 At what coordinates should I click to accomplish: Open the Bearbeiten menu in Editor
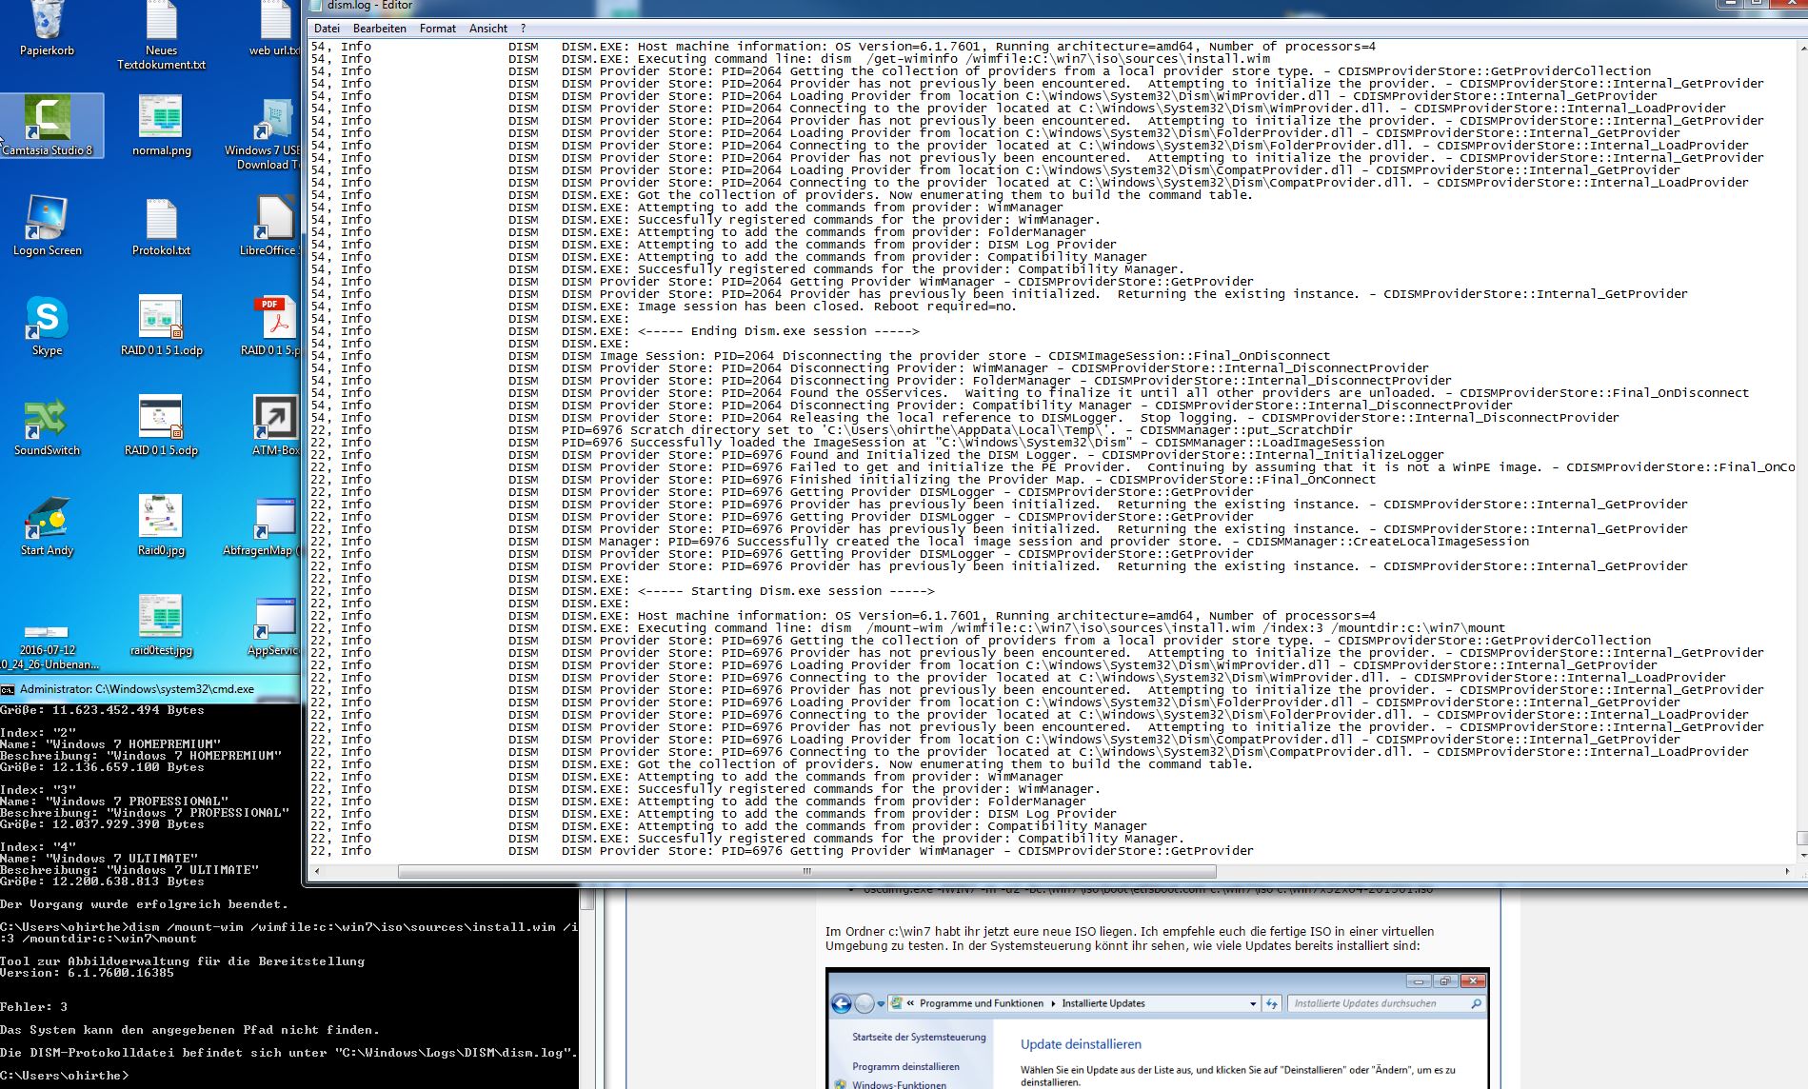(x=379, y=29)
